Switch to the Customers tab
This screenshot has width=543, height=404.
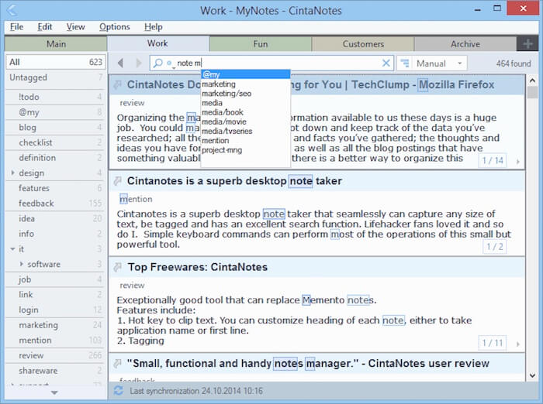click(363, 44)
